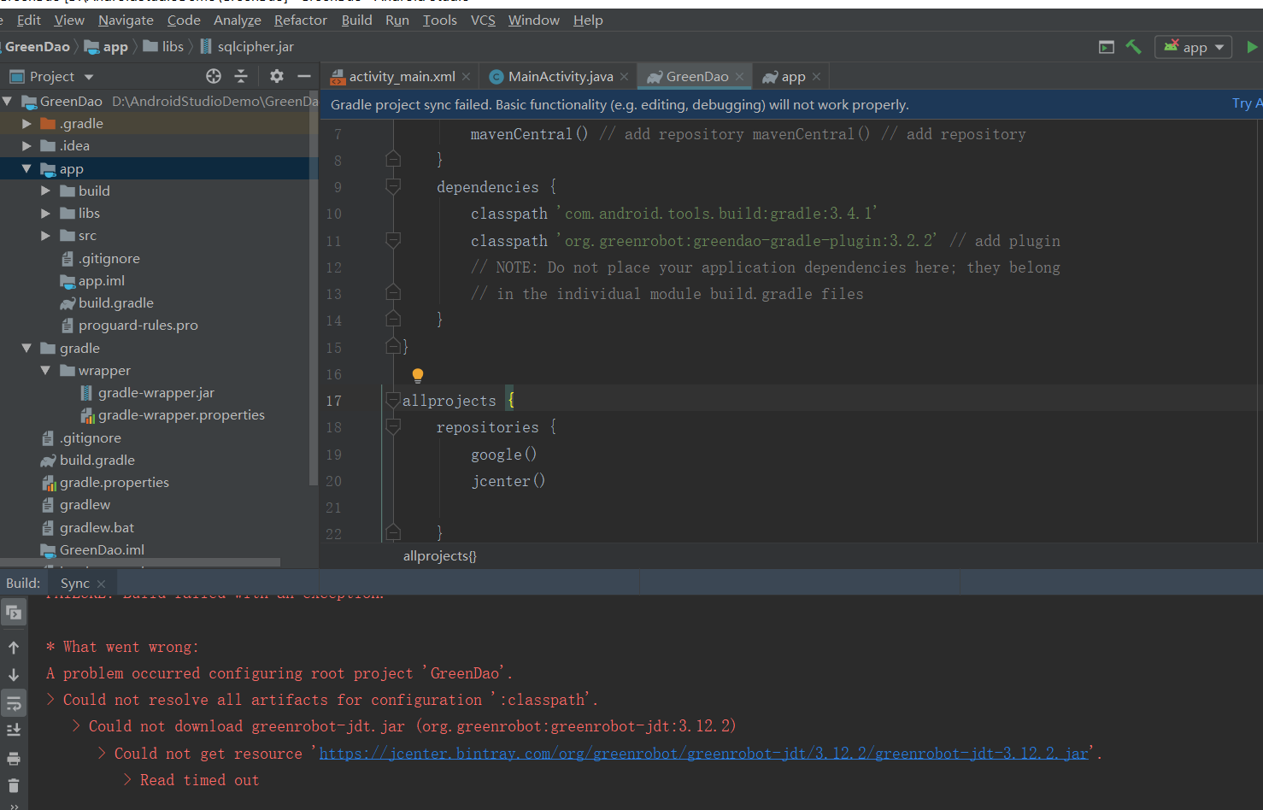The height and width of the screenshot is (810, 1263).
Task: Collapse the app module folder
Action: pyautogui.click(x=26, y=168)
